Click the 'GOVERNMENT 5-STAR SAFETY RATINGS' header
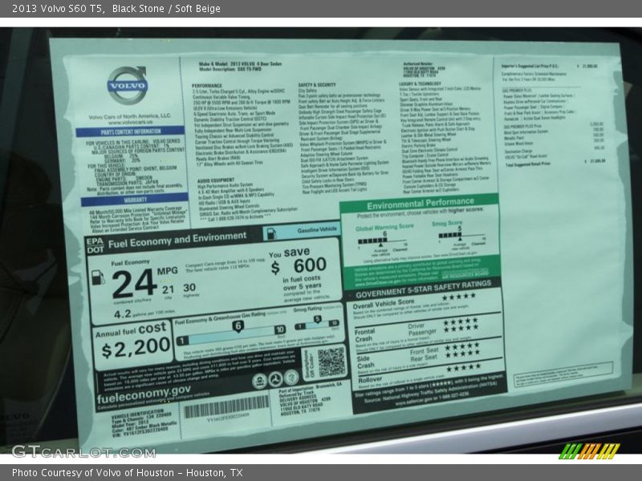Viewport: 642px width, 481px height. tap(423, 289)
